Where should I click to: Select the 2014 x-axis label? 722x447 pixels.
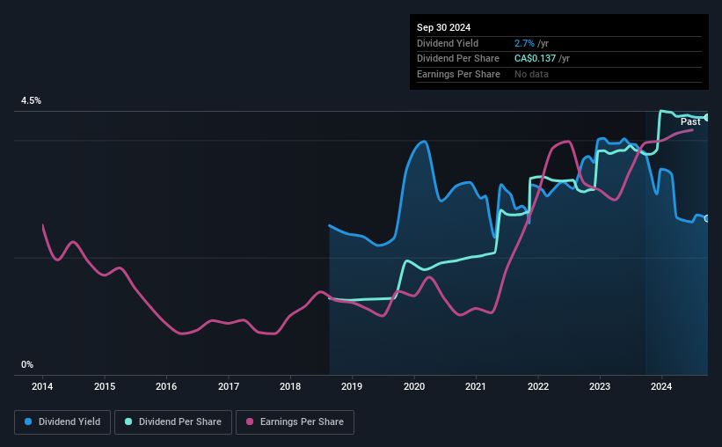[x=42, y=386]
